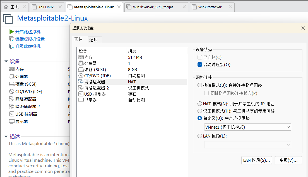Close the 主页 tab
Viewport: 308px width, 177px height.
click(x=24, y=7)
